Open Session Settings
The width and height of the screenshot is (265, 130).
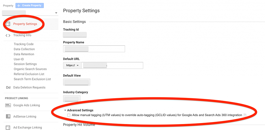[25, 64]
